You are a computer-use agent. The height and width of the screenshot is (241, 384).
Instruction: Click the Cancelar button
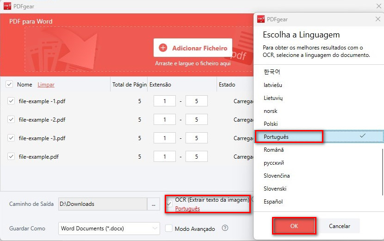(x=340, y=226)
